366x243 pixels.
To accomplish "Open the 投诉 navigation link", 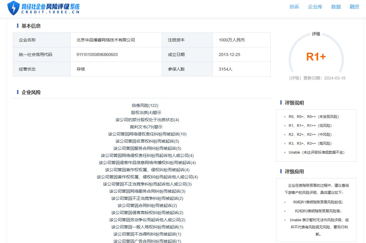I will [x=294, y=7].
